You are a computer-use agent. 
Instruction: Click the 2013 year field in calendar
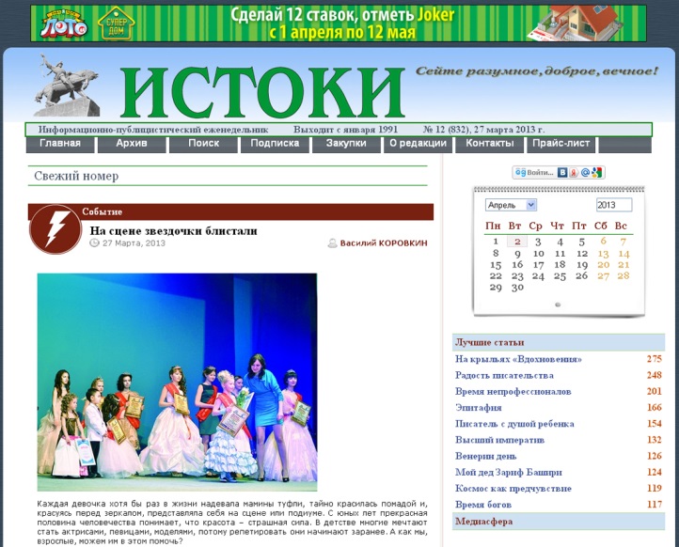tap(613, 205)
